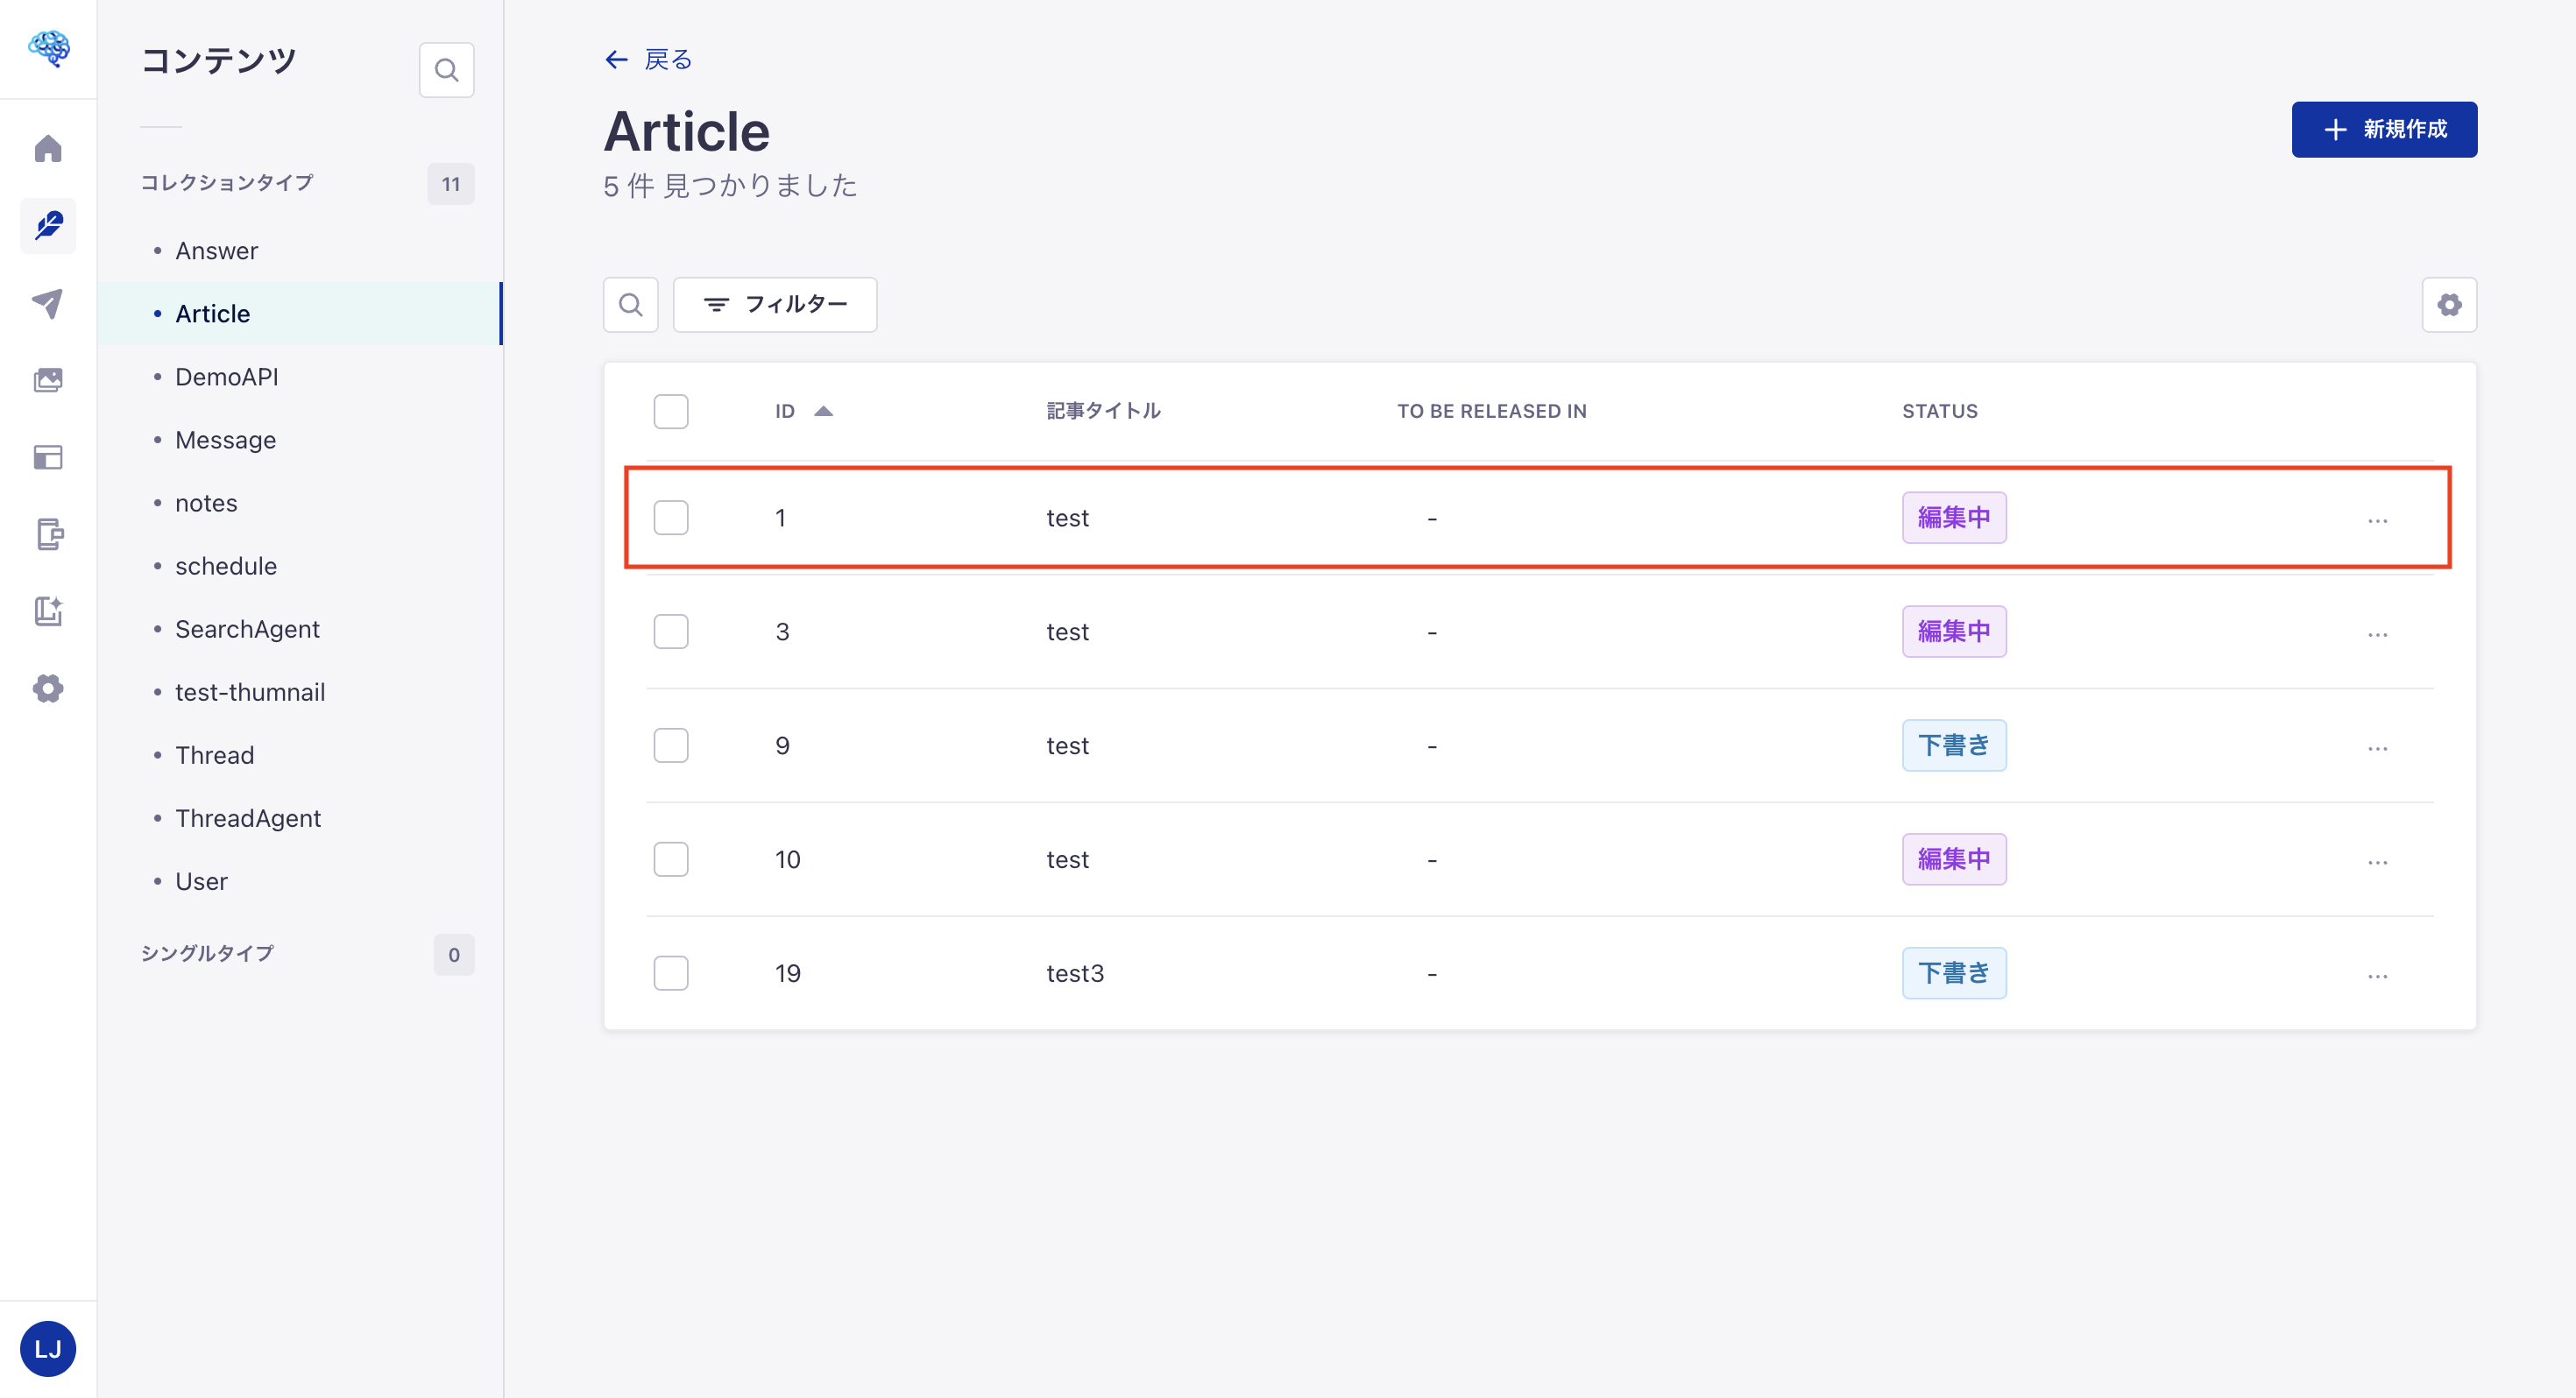This screenshot has height=1398, width=2576.
Task: Click the 下書き status badge on row 19
Action: click(x=1953, y=973)
